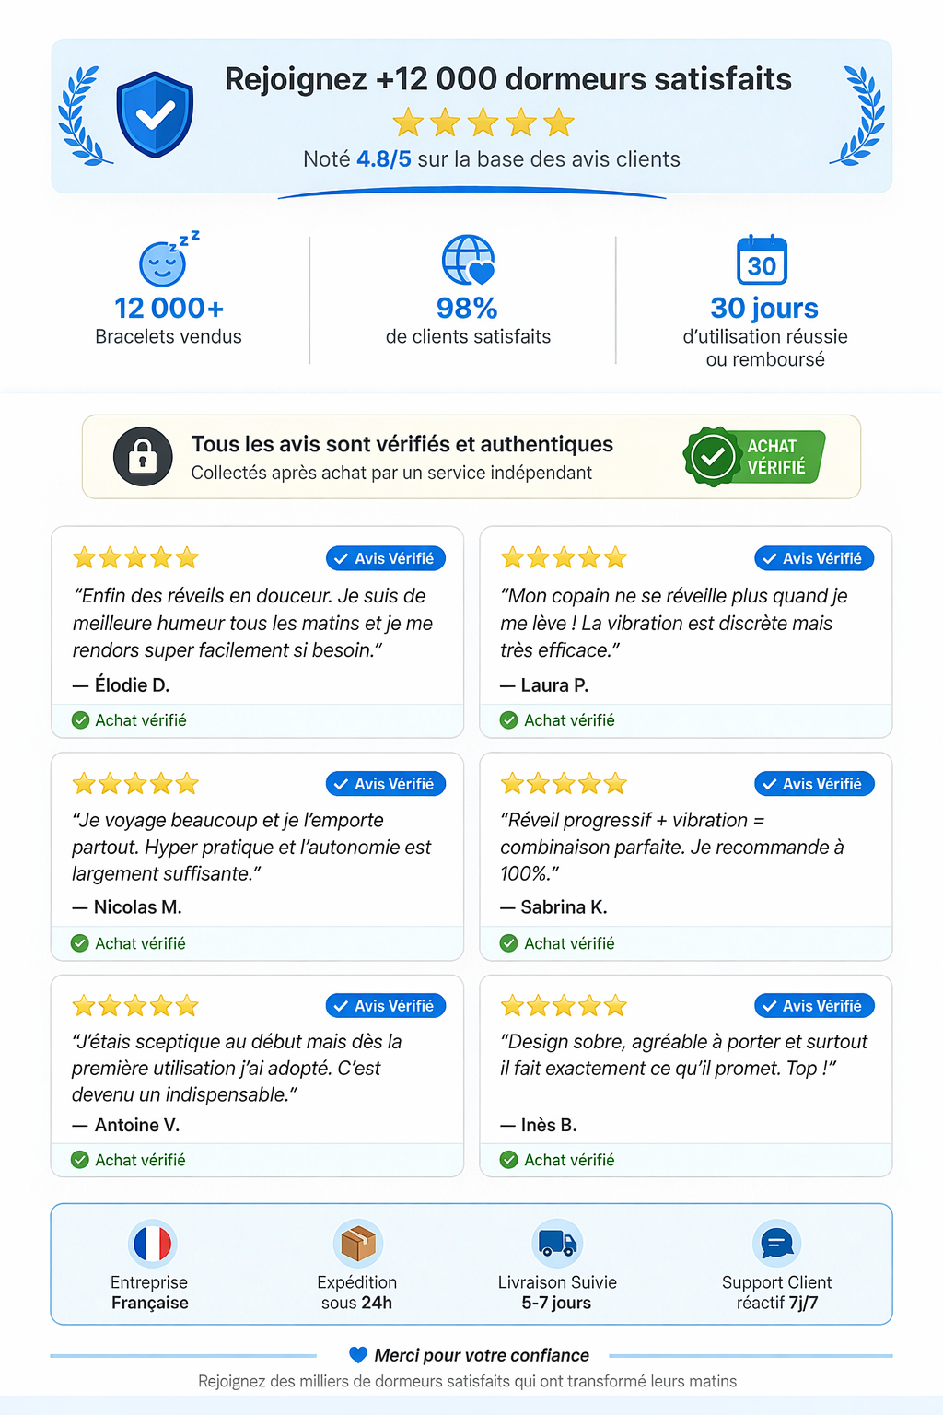The image size is (943, 1415).
Task: Click the French flag icon
Action: 152,1244
